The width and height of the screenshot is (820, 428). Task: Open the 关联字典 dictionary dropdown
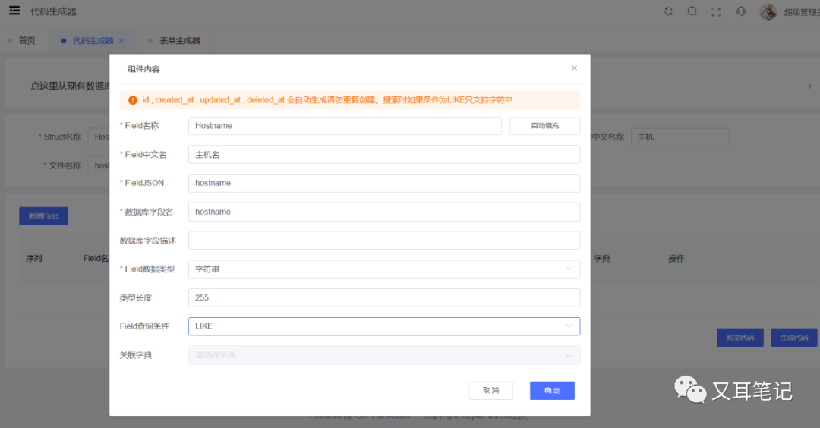coord(383,355)
